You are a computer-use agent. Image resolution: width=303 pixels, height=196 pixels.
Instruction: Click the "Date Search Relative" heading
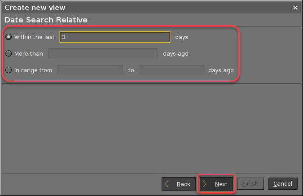point(46,20)
